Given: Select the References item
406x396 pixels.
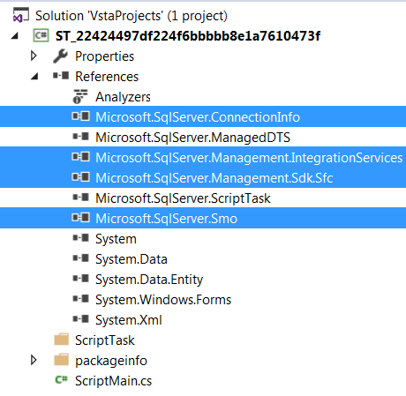Looking at the screenshot, I should pos(107,77).
